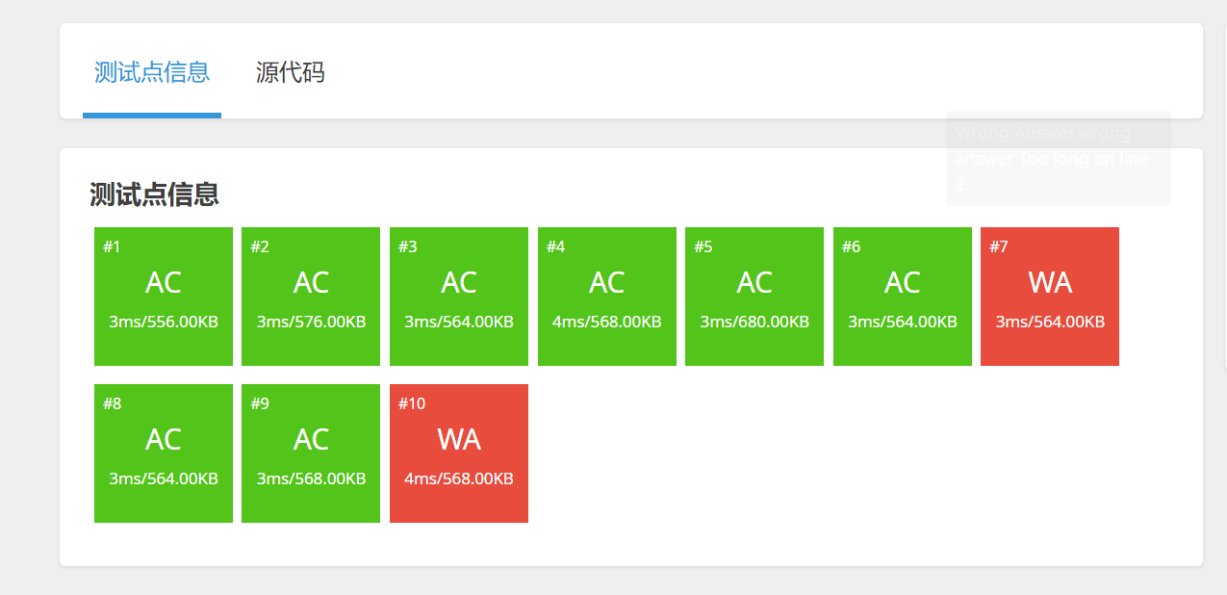Image resolution: width=1227 pixels, height=595 pixels.
Task: Click the WA status text in tile #10
Action: coord(459,440)
